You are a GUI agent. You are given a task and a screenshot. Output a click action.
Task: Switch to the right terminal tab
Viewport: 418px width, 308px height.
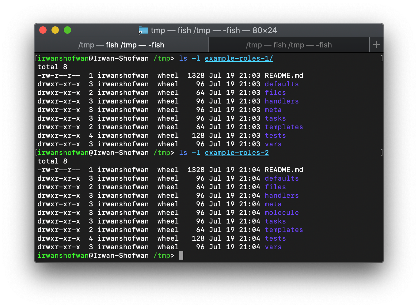click(x=289, y=45)
